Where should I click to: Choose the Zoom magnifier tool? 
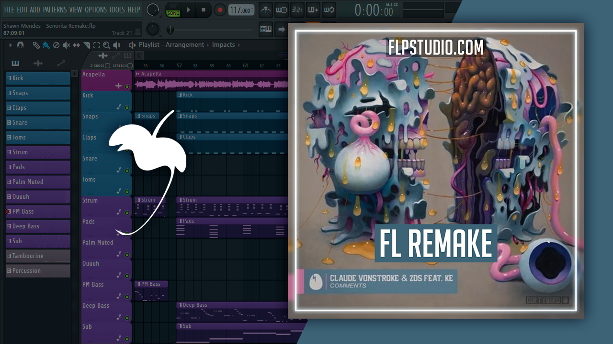(x=106, y=45)
